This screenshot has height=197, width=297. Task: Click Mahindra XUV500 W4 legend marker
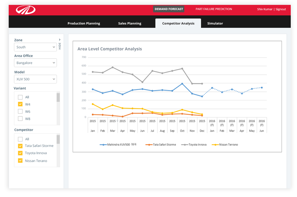(x=103, y=145)
